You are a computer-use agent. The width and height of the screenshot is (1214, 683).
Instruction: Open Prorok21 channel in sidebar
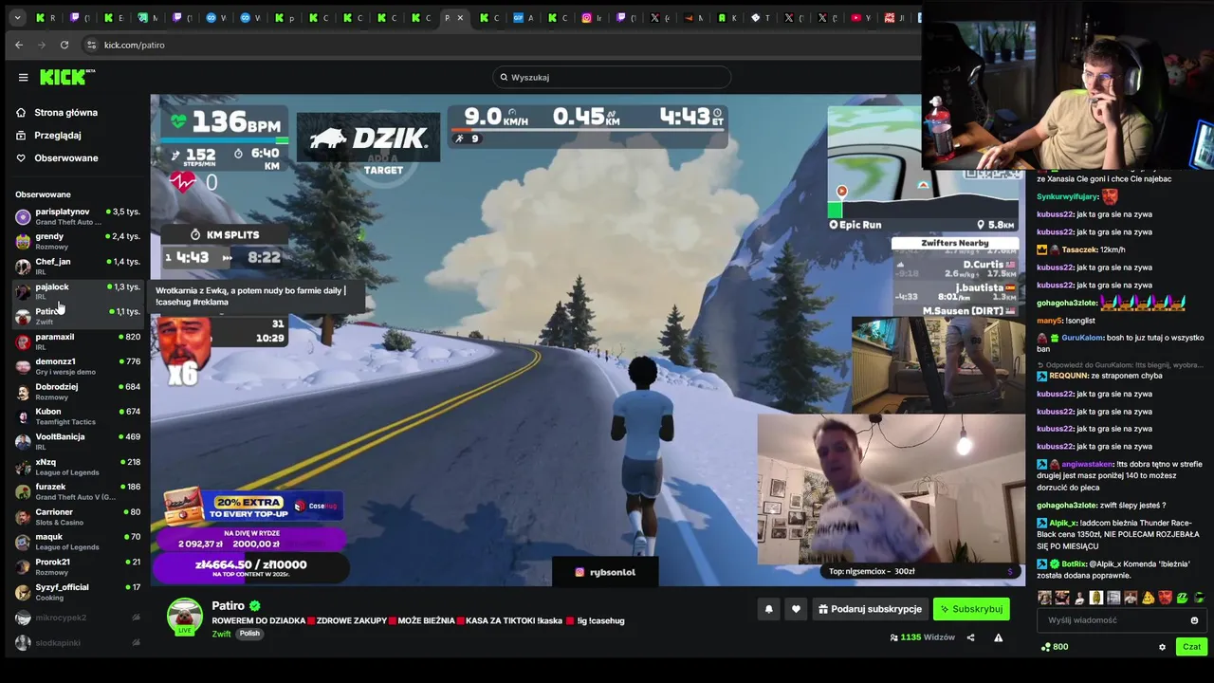click(x=76, y=566)
